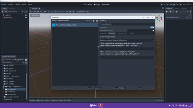Run a specific scene icon
The height and width of the screenshot is (108, 193).
pos(177,5)
